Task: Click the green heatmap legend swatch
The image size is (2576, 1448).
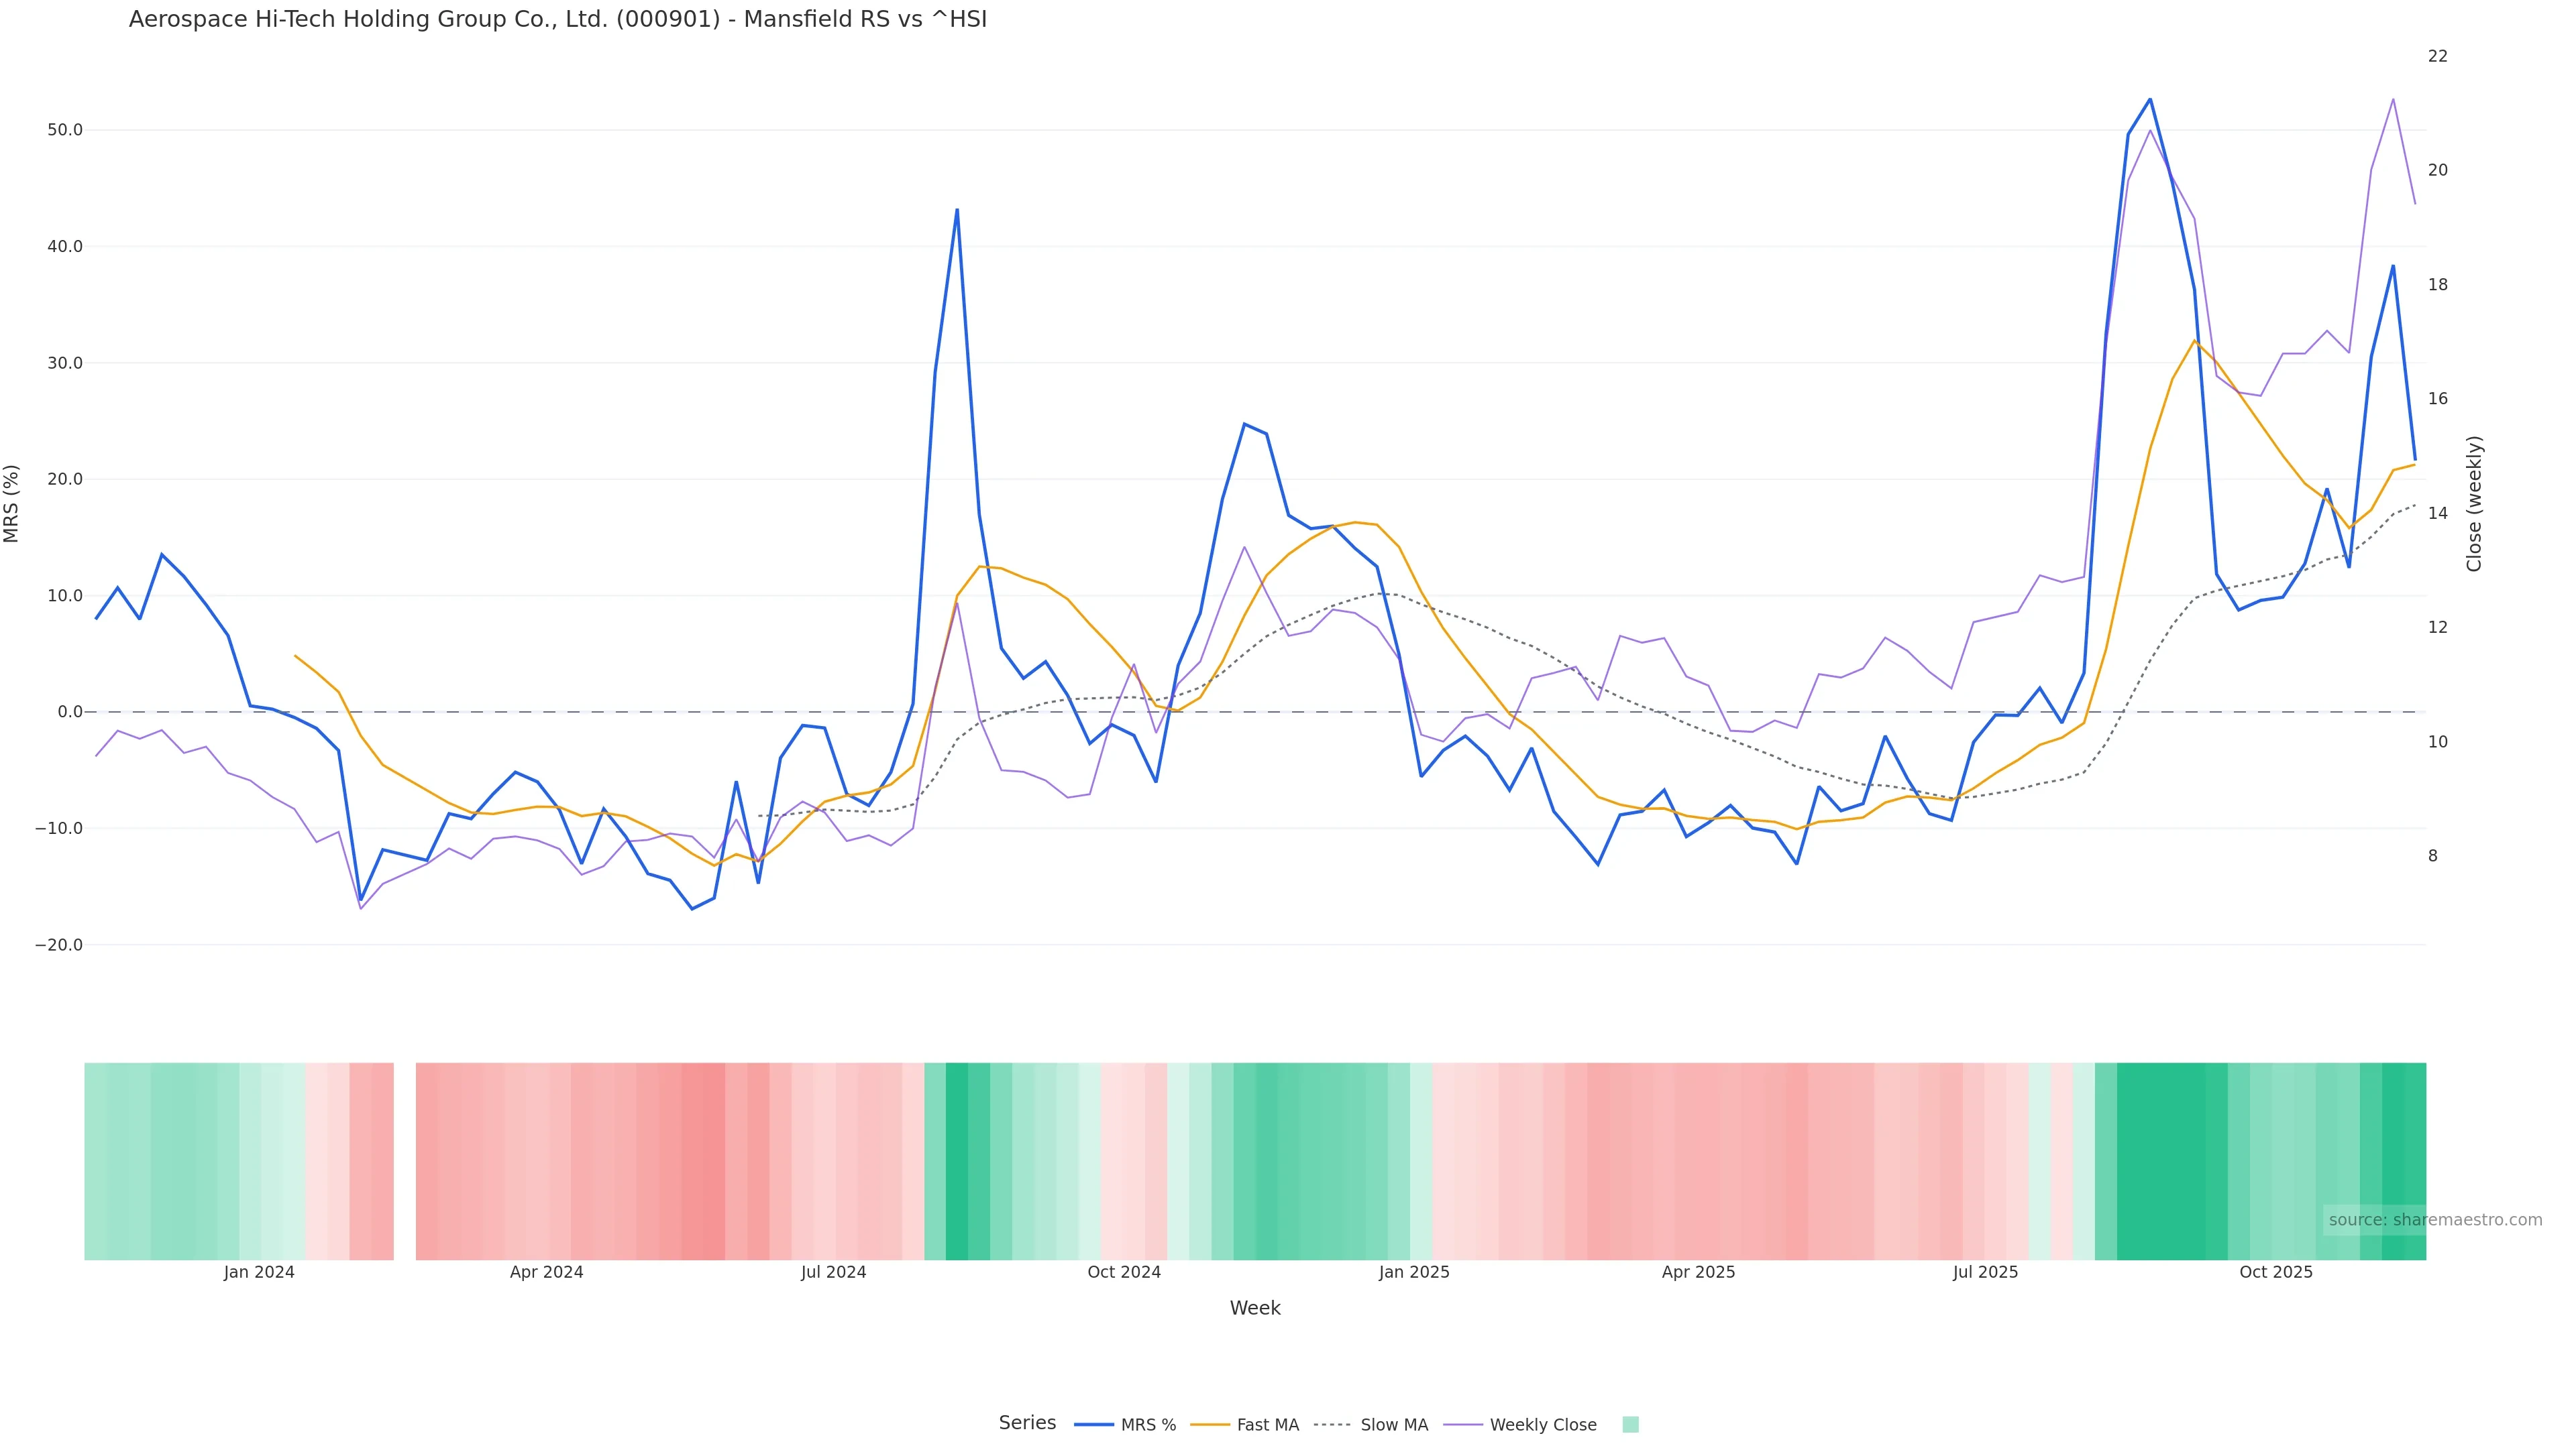Action: (1630, 1425)
